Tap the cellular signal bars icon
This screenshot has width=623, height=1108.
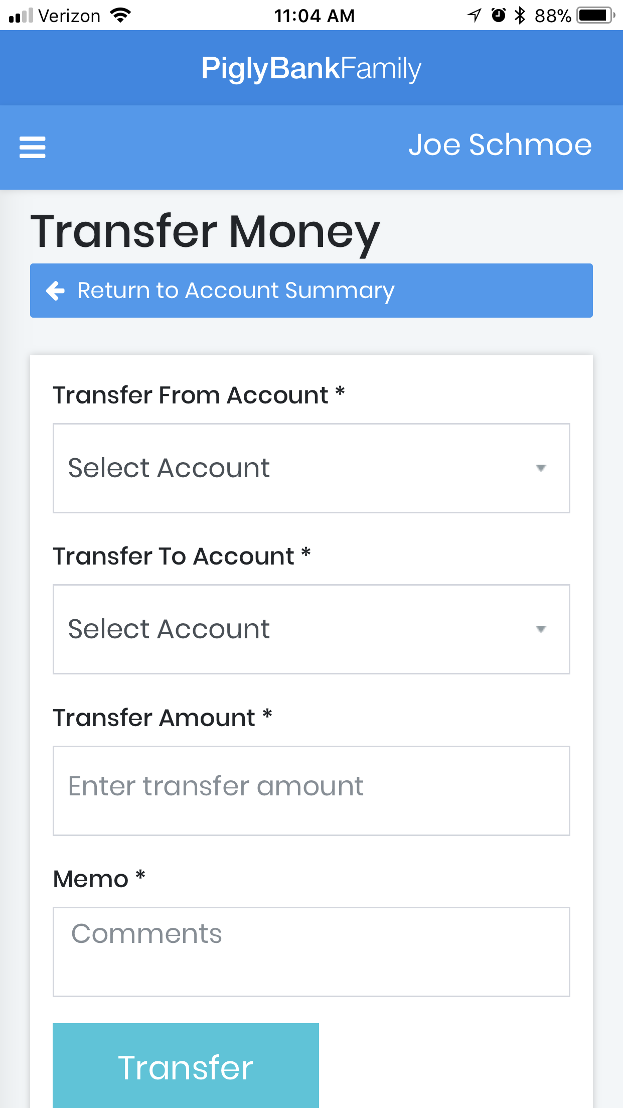click(21, 16)
